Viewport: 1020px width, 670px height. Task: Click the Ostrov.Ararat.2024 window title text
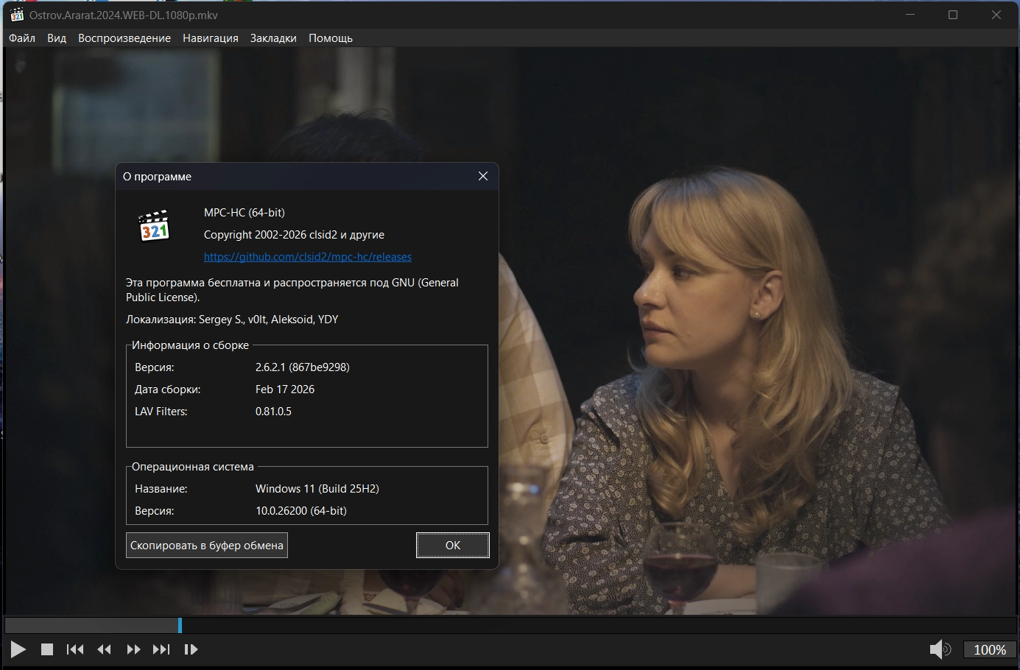point(124,15)
